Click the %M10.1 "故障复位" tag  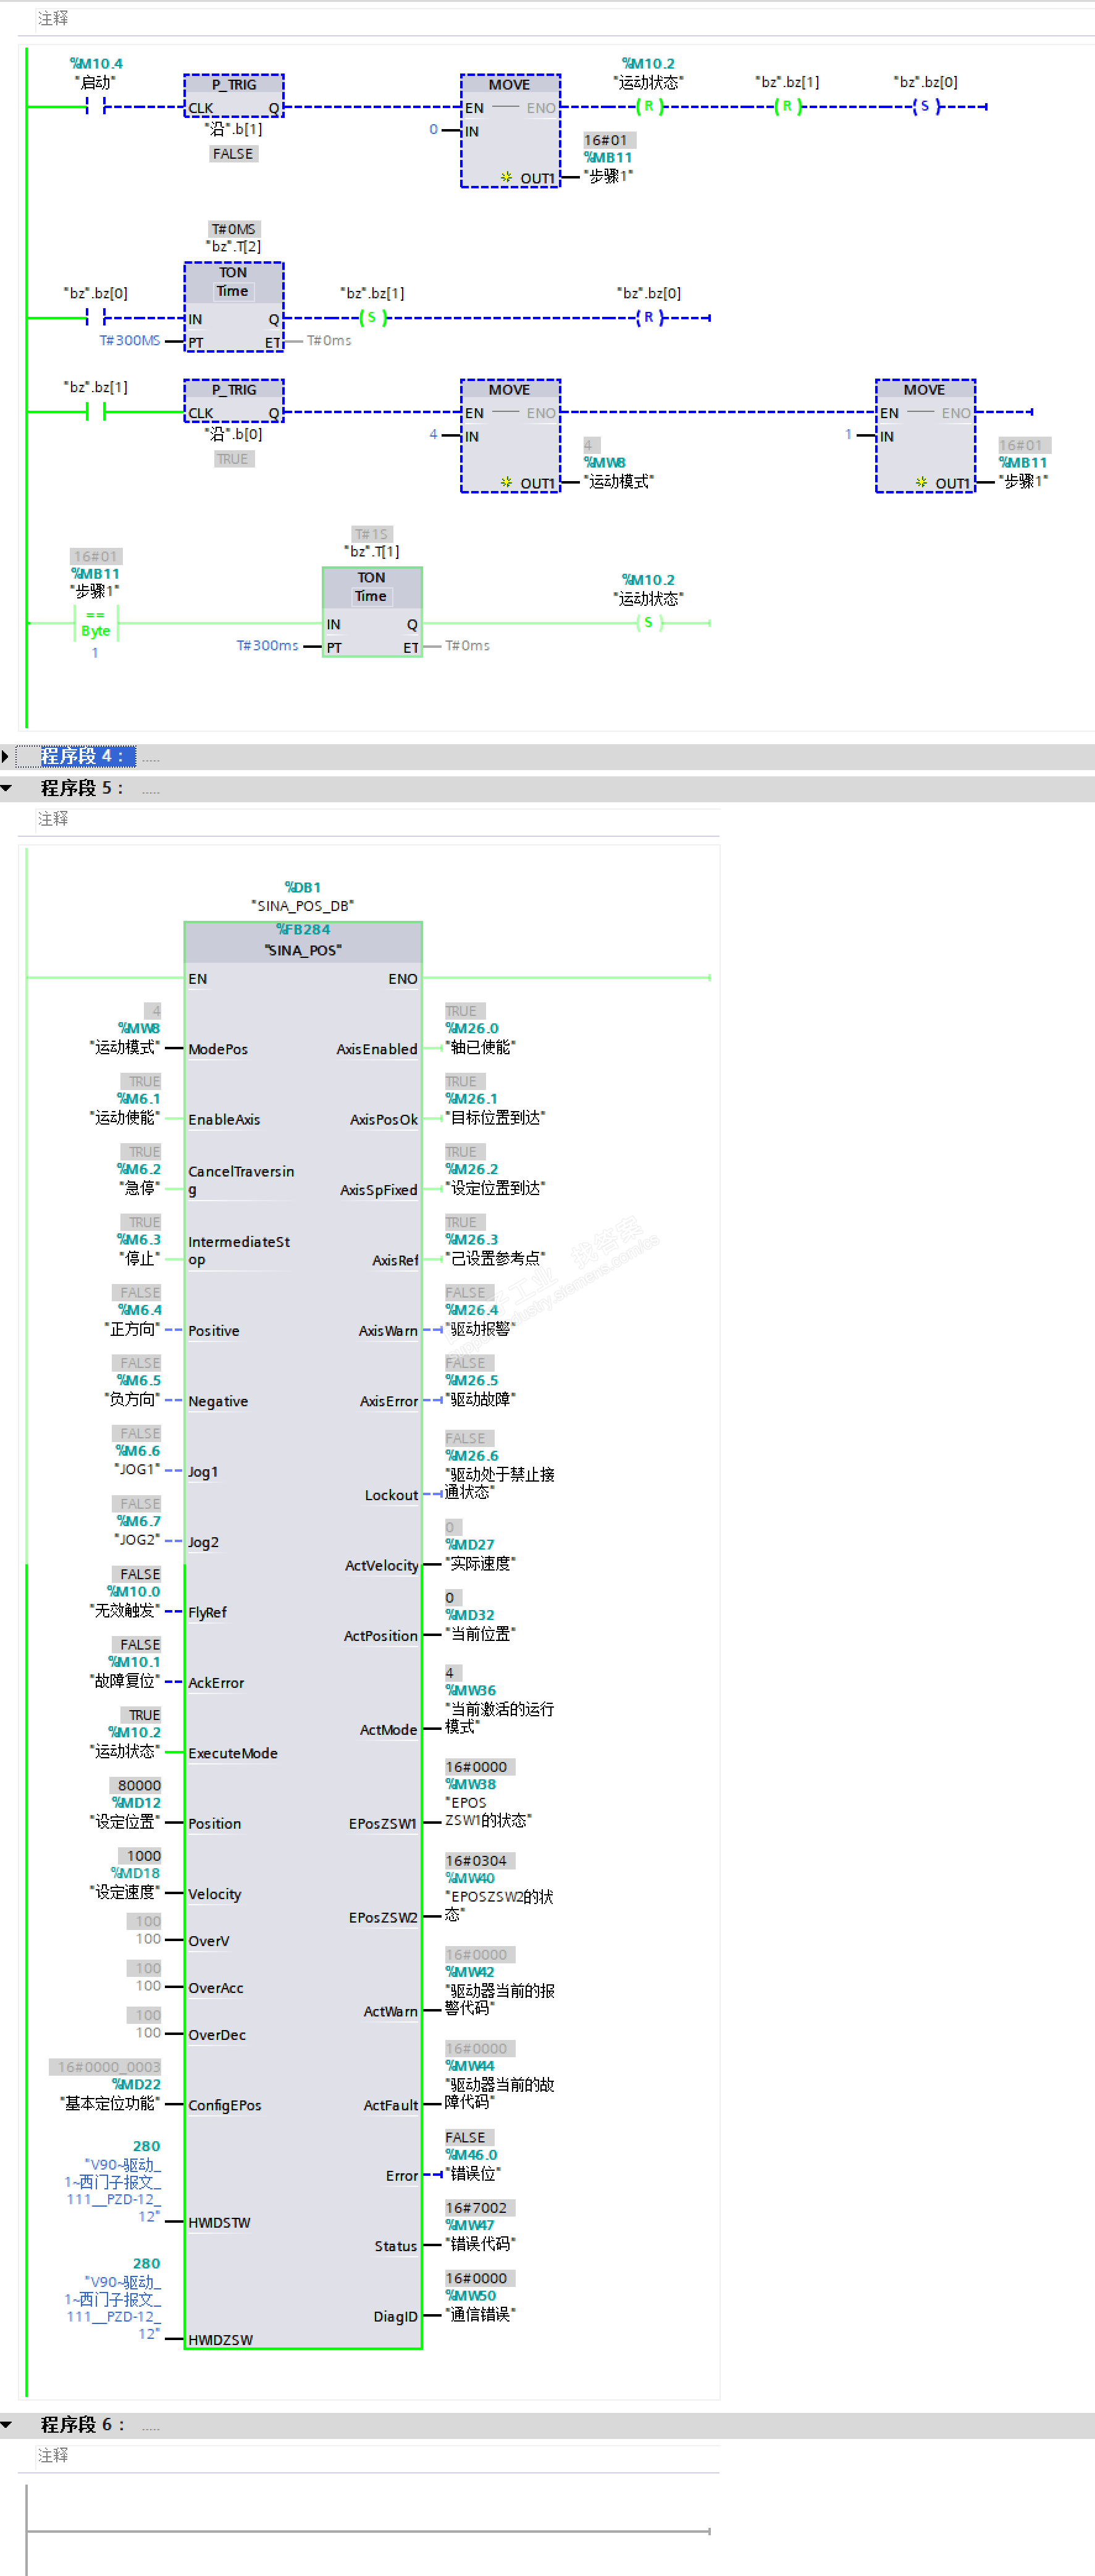125,1671
